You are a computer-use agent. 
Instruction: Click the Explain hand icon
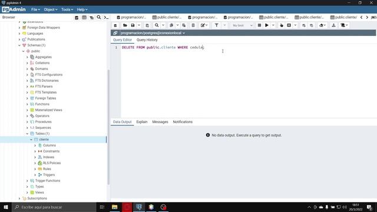click(282, 25)
